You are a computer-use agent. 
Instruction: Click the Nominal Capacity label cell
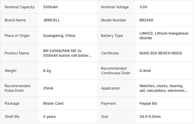pyautogui.click(x=20, y=7)
